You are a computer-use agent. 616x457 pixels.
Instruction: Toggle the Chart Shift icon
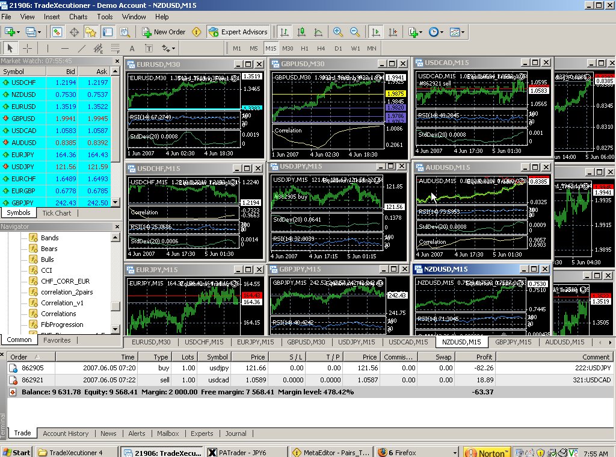click(x=392, y=32)
